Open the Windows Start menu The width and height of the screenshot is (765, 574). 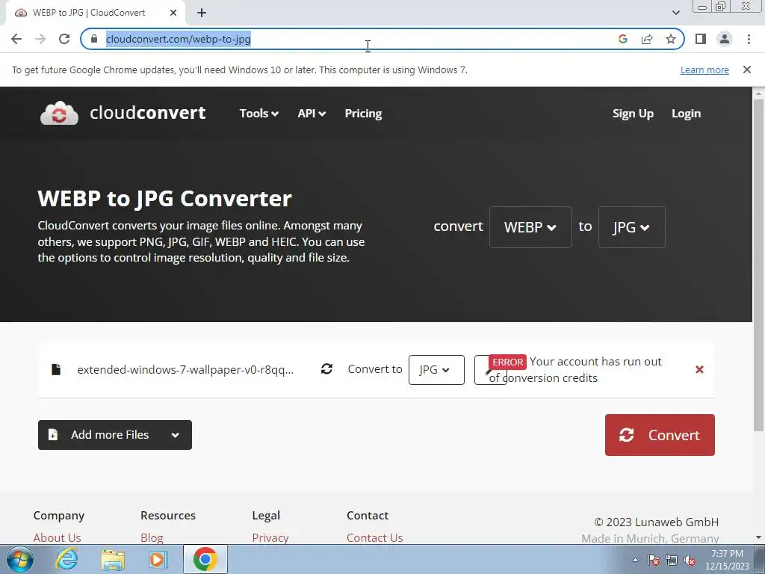[19, 559]
